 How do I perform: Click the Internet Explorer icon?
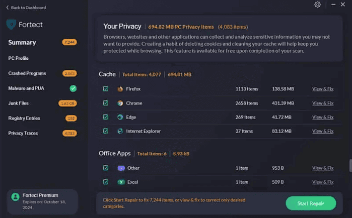[120, 131]
